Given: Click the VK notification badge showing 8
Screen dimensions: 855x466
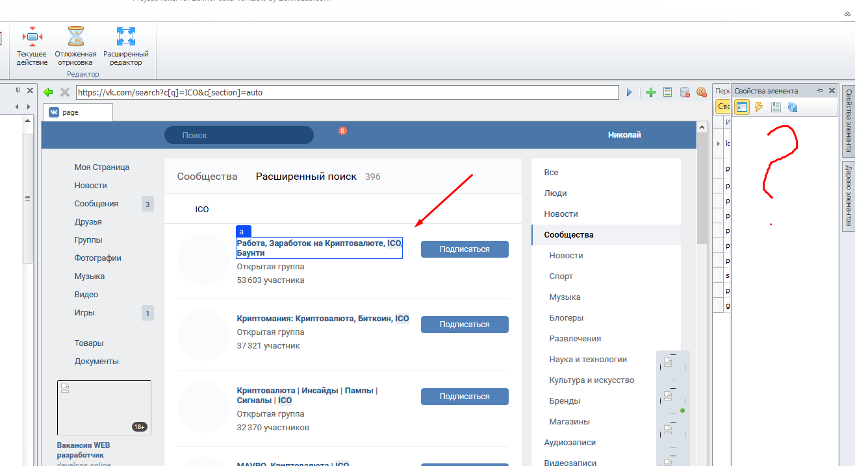Looking at the screenshot, I should 342,131.
